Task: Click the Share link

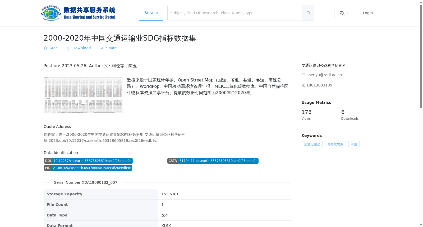Action: tap(108, 48)
